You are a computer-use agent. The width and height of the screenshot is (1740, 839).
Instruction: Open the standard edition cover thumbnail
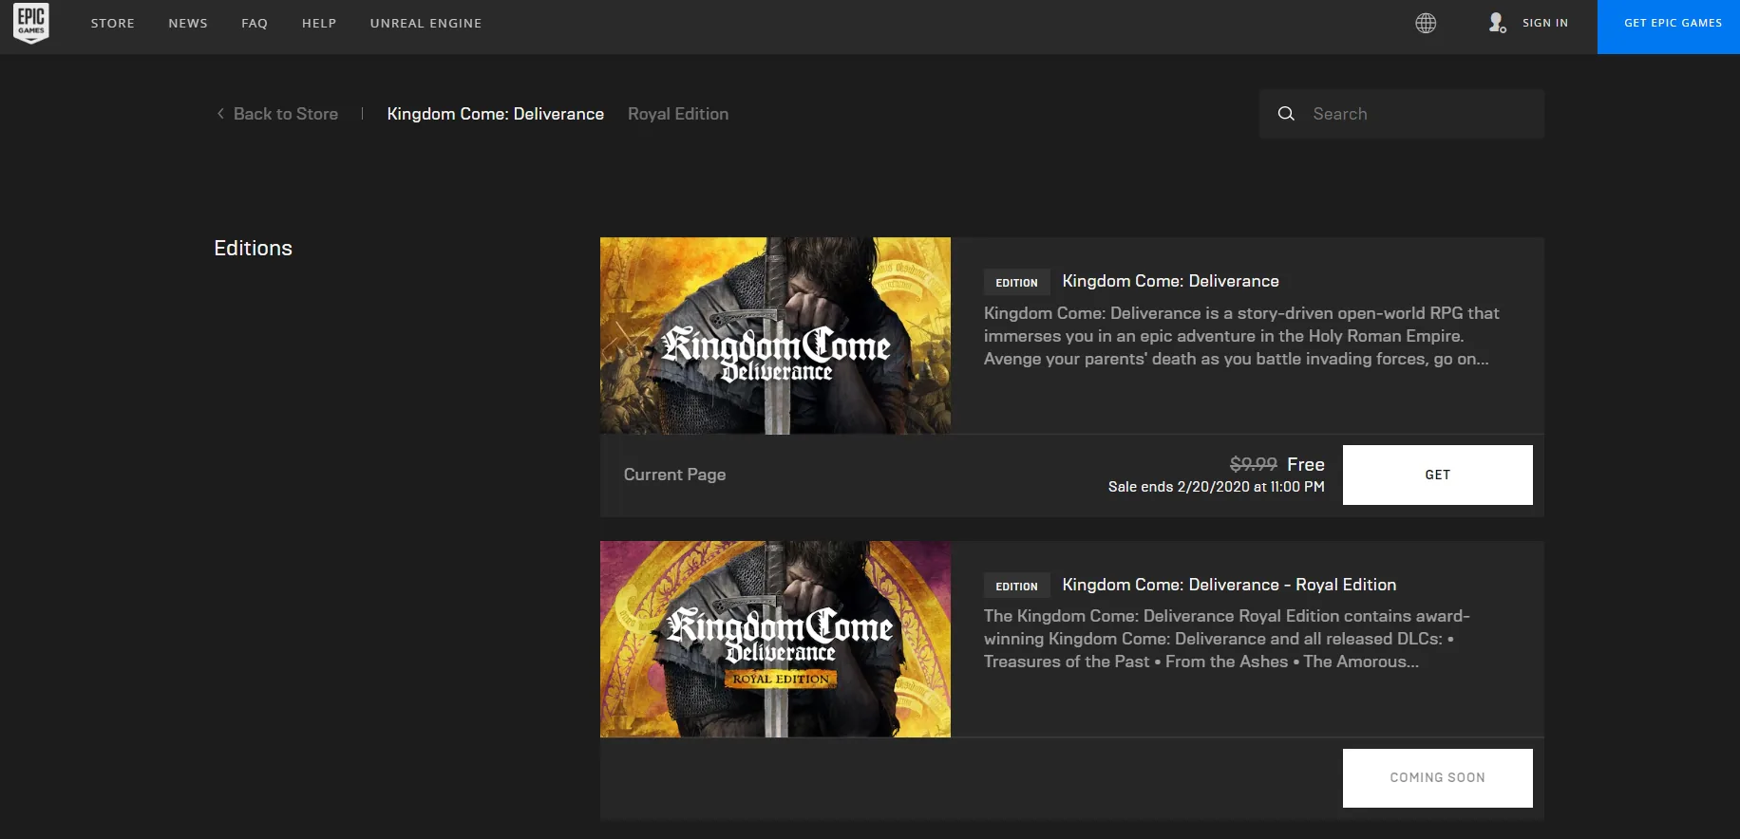[x=775, y=336]
